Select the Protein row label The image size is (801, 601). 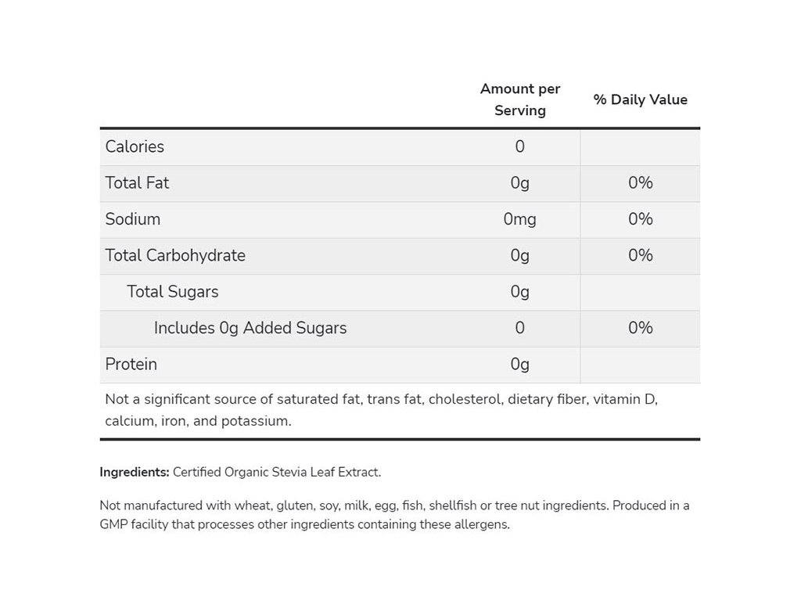coord(131,364)
